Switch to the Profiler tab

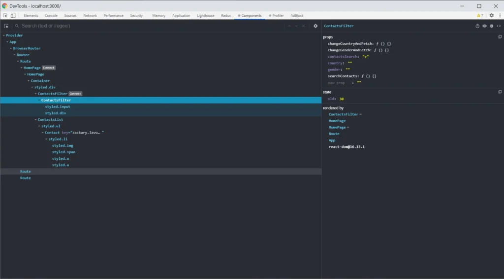[277, 15]
